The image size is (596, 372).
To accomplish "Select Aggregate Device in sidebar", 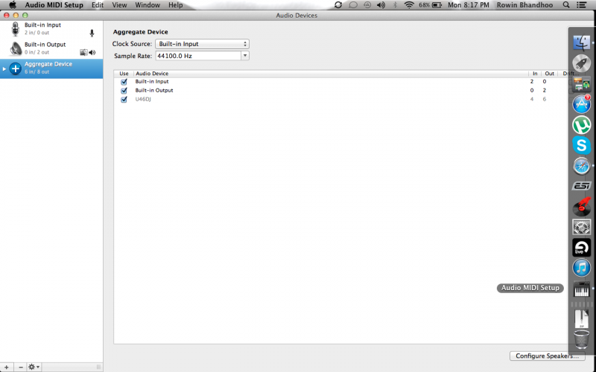I will tap(51, 68).
